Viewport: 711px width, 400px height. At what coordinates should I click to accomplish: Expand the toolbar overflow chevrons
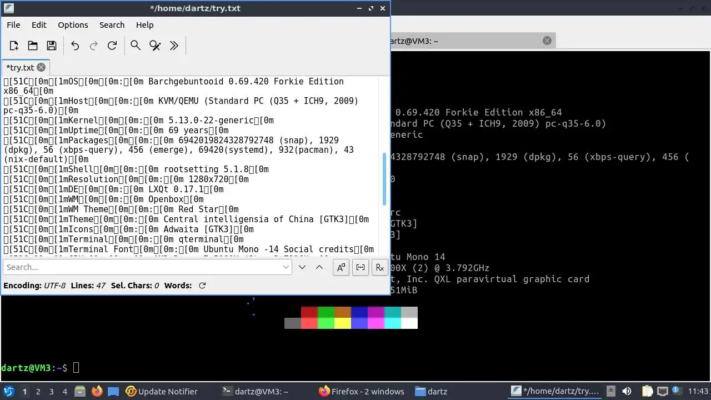click(174, 46)
